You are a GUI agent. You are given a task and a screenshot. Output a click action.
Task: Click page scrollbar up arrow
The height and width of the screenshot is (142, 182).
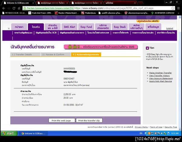(180, 17)
